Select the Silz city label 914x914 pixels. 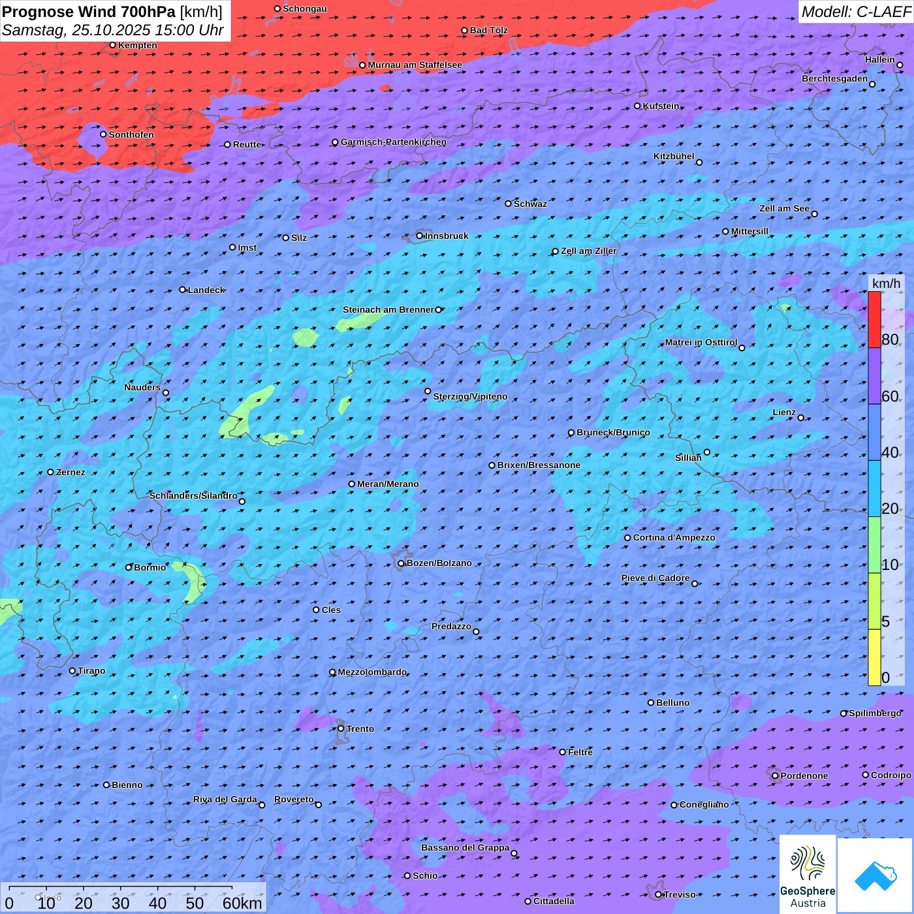pyautogui.click(x=299, y=238)
